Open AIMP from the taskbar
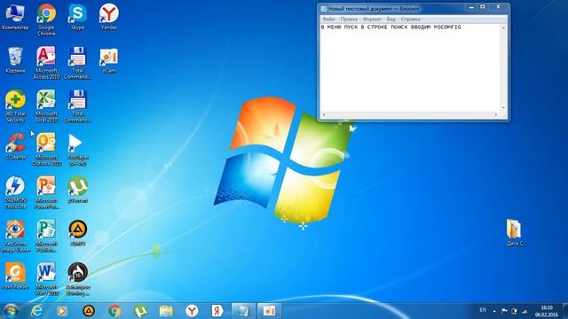The height and width of the screenshot is (319, 568). coord(89,311)
